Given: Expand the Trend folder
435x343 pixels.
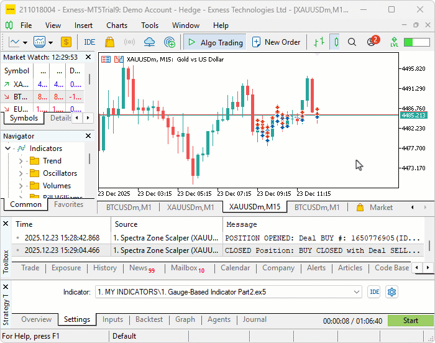Looking at the screenshot, I should 21,161.
